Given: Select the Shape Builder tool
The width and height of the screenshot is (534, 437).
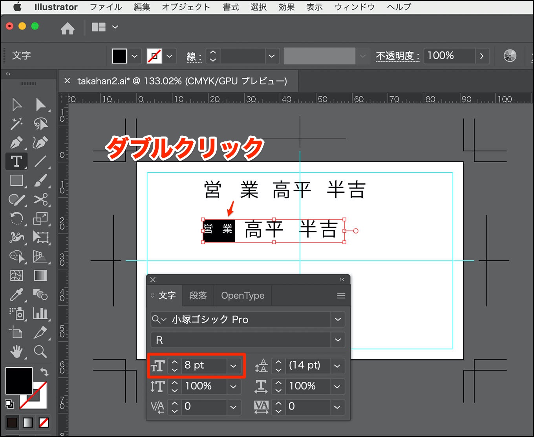Looking at the screenshot, I should 16,256.
